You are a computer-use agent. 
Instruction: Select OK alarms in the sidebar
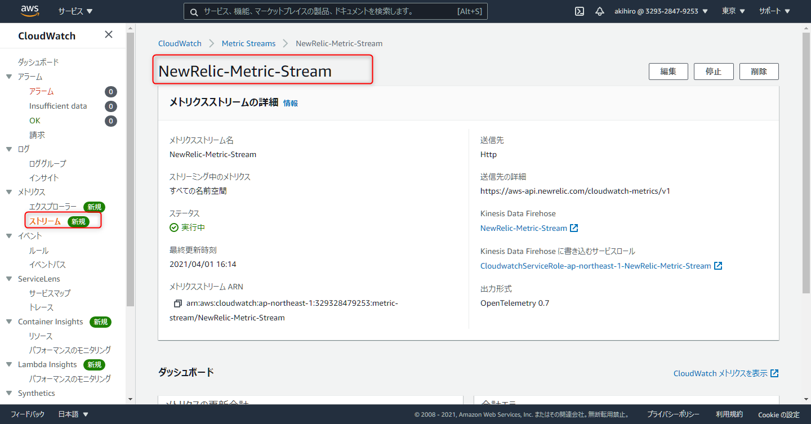pyautogui.click(x=35, y=120)
